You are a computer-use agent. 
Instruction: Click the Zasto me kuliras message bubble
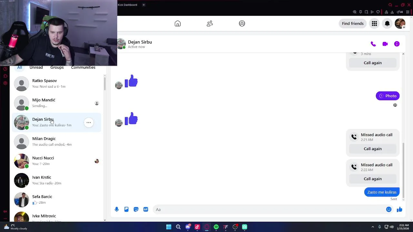pos(382,192)
